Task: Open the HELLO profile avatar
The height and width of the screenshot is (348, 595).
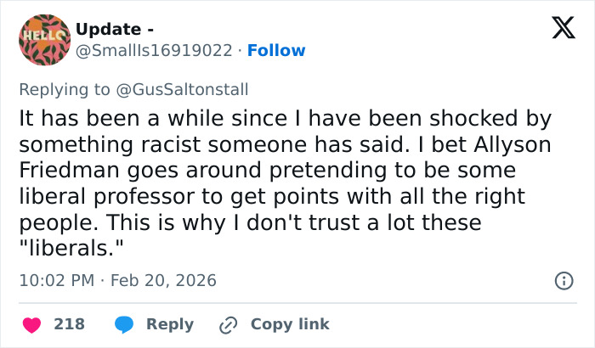Action: coord(43,39)
